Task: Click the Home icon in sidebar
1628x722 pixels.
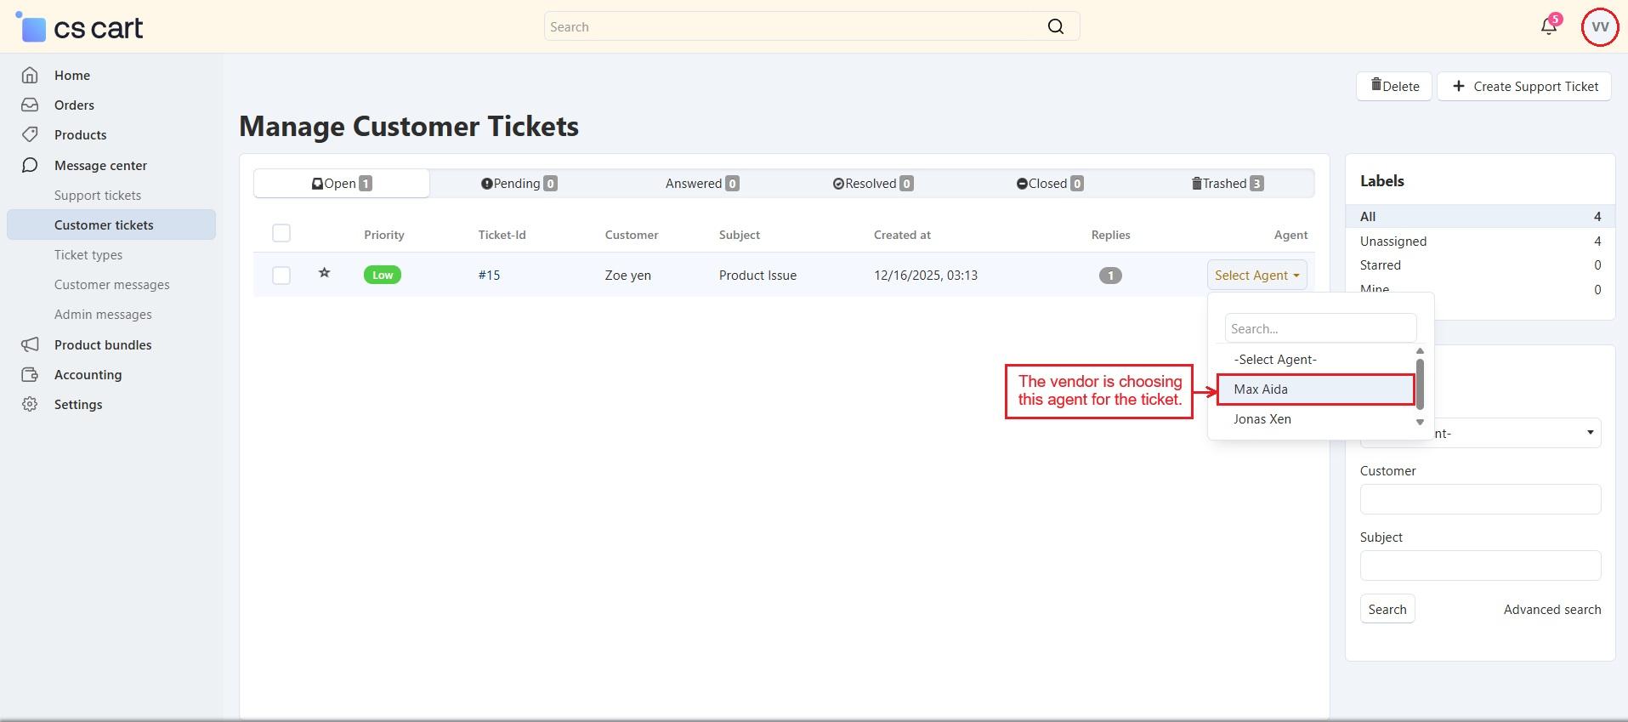Action: (x=30, y=76)
